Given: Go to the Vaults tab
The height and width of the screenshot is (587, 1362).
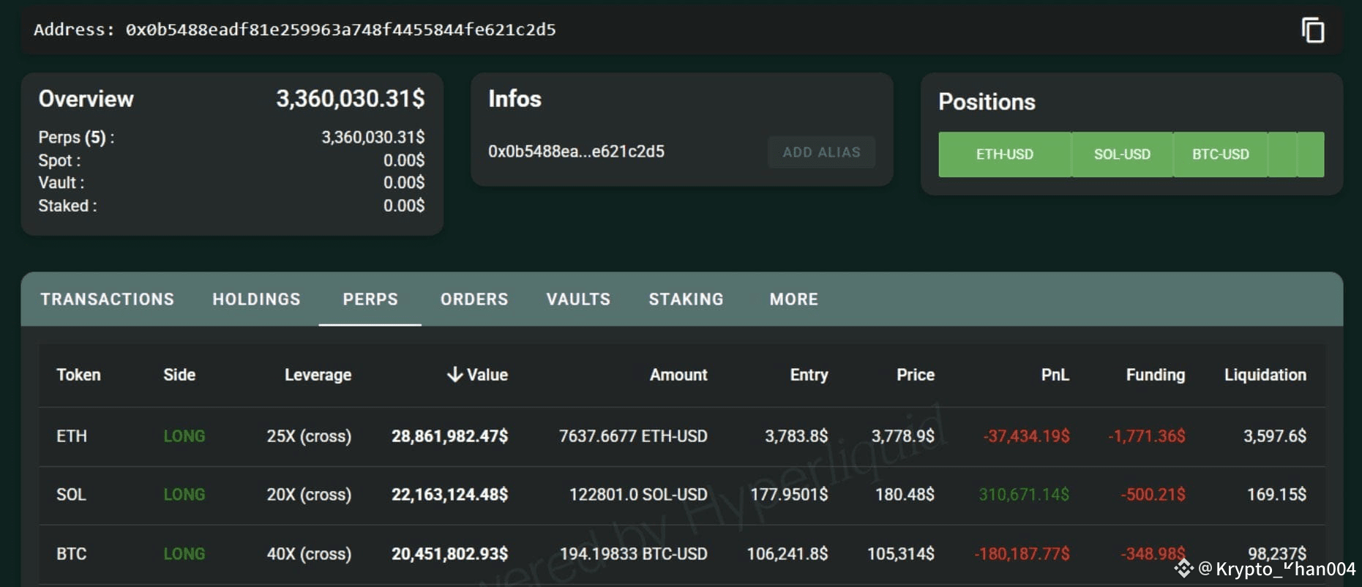Looking at the screenshot, I should pos(578,299).
